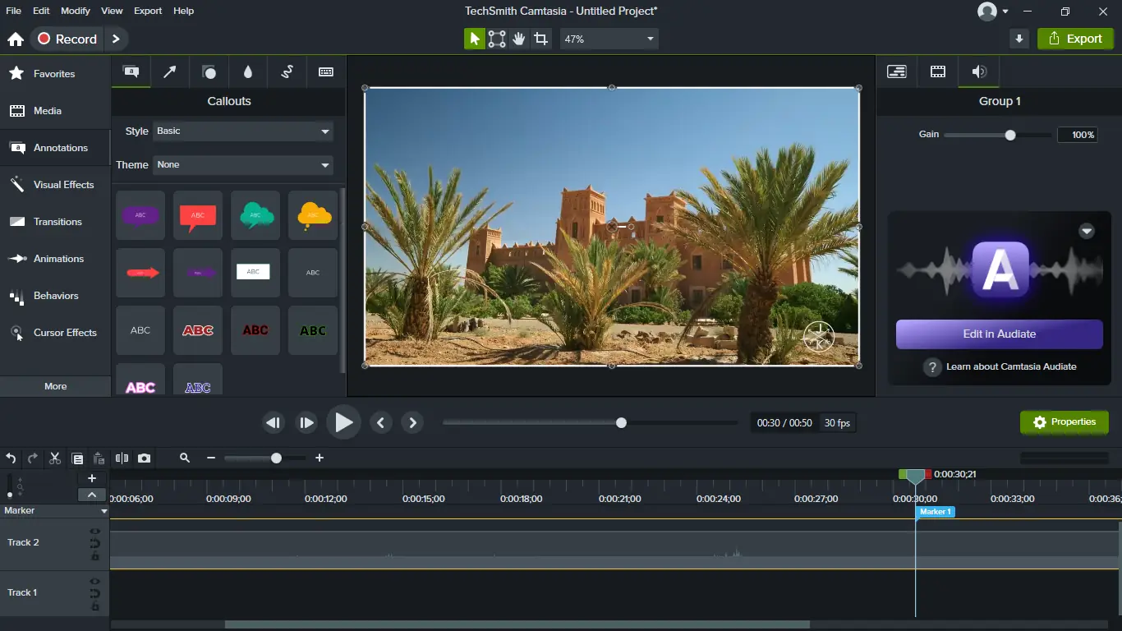Open the Sketch Motion annotations tab

tap(287, 72)
